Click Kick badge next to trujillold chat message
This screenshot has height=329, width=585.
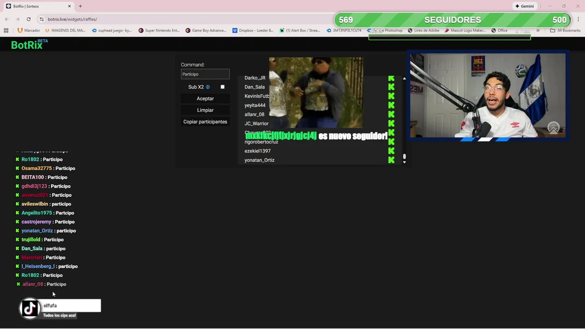tap(17, 239)
